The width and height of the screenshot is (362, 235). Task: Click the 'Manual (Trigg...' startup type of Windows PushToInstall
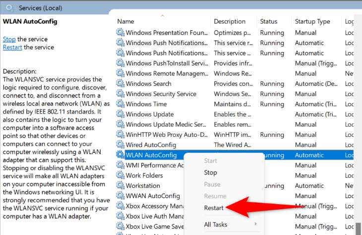pos(316,63)
